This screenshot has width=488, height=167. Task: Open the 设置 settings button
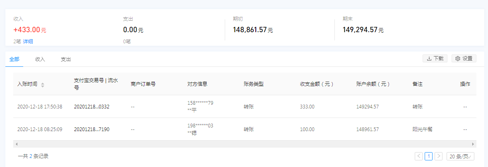464,59
